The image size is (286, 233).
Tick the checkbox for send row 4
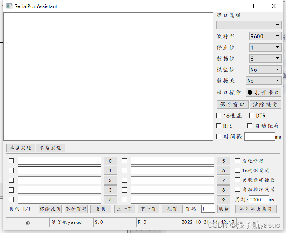point(12,199)
